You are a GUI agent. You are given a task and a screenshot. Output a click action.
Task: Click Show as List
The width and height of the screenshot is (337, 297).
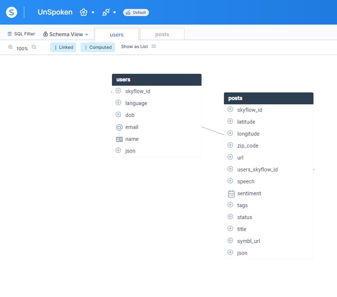tap(135, 47)
